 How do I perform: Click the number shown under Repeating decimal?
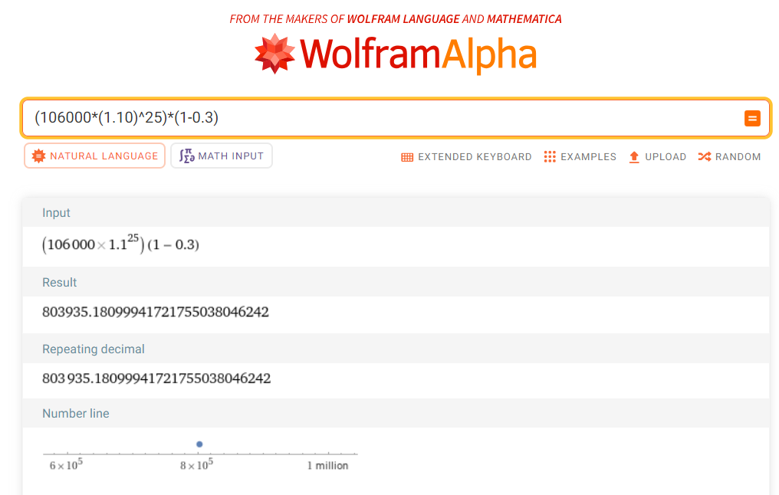click(156, 379)
